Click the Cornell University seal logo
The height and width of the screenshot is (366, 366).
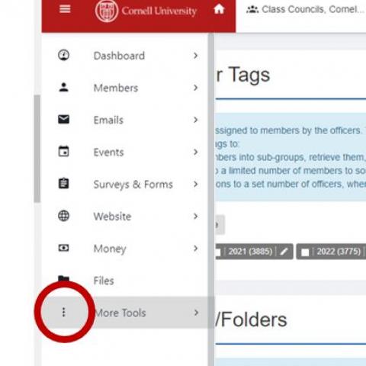pos(107,11)
